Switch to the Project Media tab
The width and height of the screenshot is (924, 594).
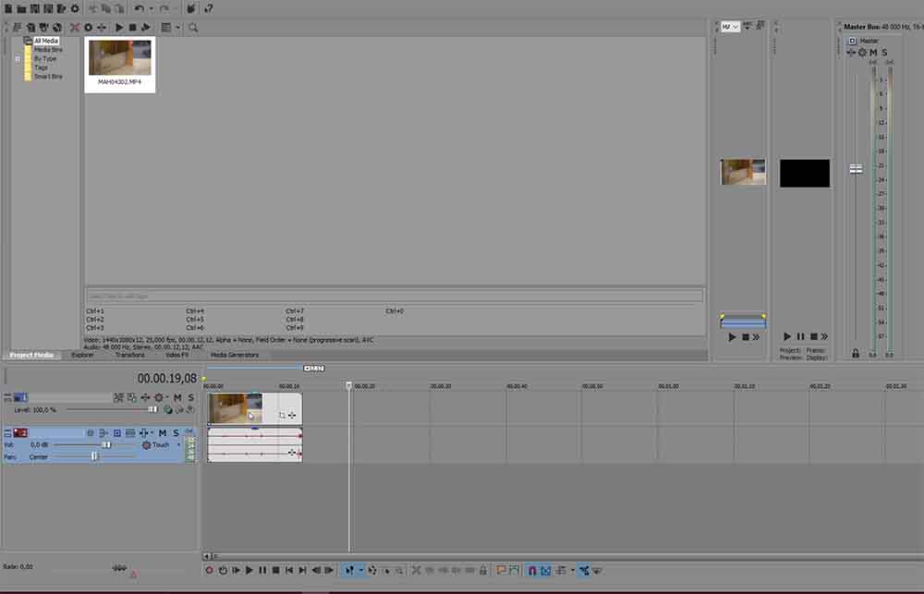31,355
